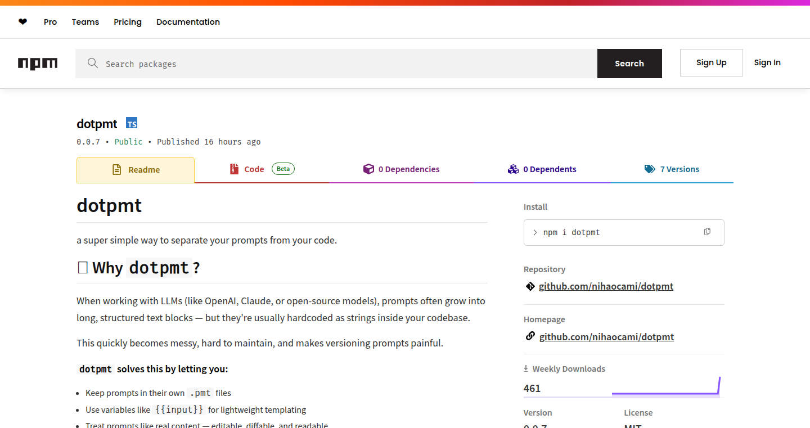Open the Teams menu item
The width and height of the screenshot is (810, 428).
85,22
